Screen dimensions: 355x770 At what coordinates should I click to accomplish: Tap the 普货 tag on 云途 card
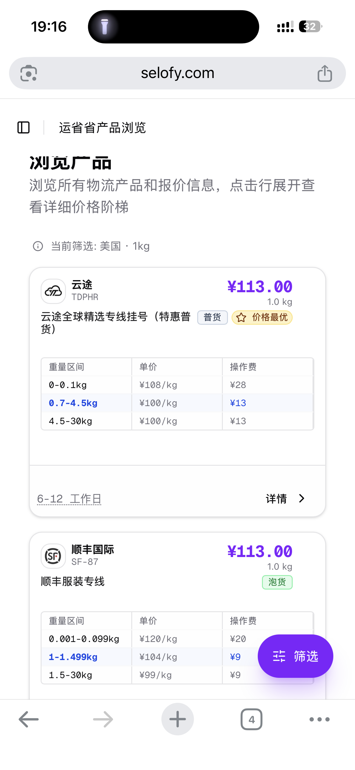[x=212, y=317]
